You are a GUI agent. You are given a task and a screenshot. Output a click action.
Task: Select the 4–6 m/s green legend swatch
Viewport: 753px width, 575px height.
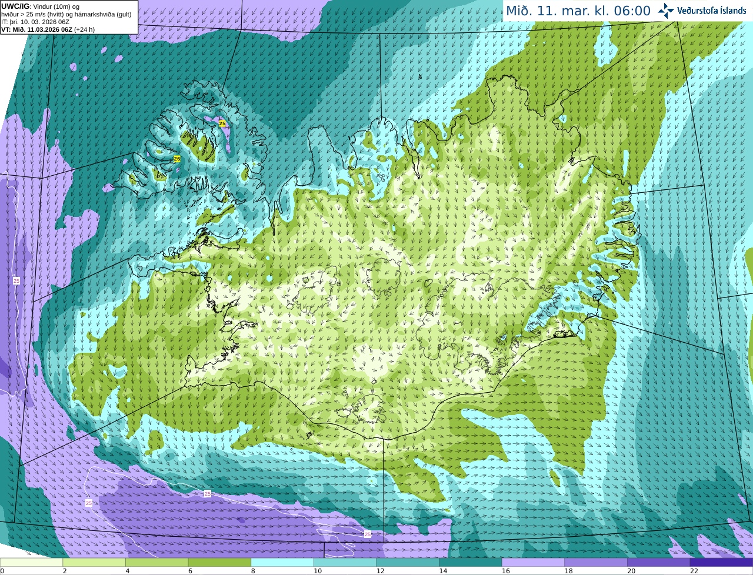point(157,562)
